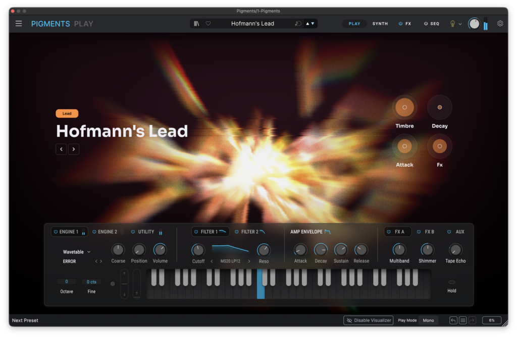
Task: Open the settings gear icon
Action: click(x=500, y=23)
